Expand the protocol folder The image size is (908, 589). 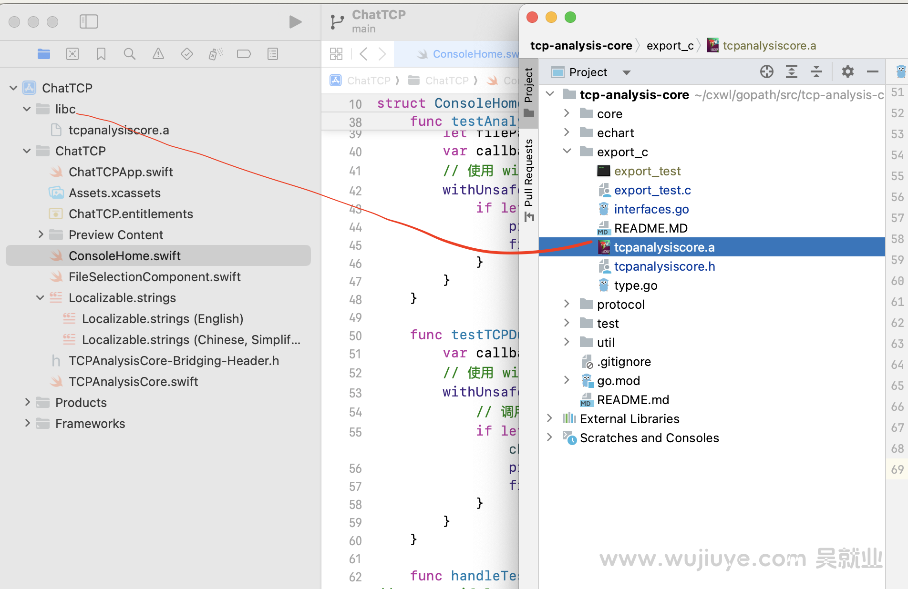[567, 304]
